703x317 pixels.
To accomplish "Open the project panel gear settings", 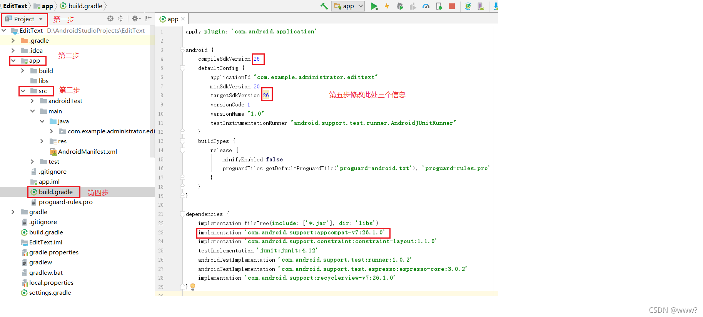I will [x=136, y=18].
